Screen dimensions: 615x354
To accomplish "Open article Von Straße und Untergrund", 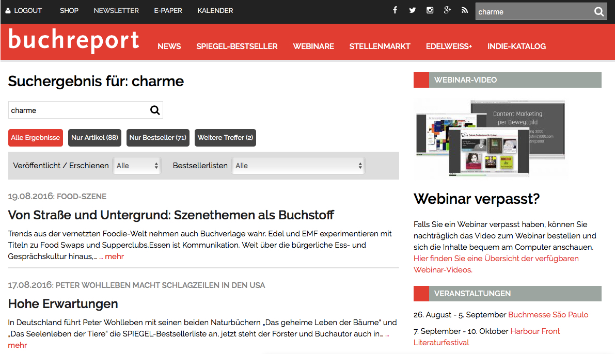I will (x=171, y=215).
